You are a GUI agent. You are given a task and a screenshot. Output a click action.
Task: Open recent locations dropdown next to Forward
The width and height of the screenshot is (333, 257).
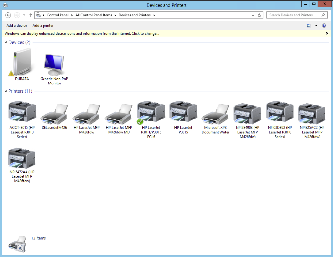point(24,15)
